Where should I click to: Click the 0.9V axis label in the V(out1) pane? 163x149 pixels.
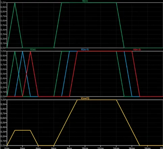pos(3,105)
